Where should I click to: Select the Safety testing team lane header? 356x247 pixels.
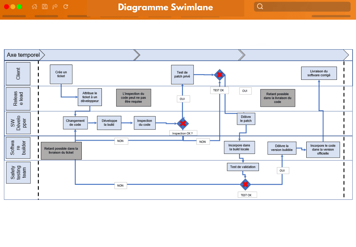click(18, 172)
